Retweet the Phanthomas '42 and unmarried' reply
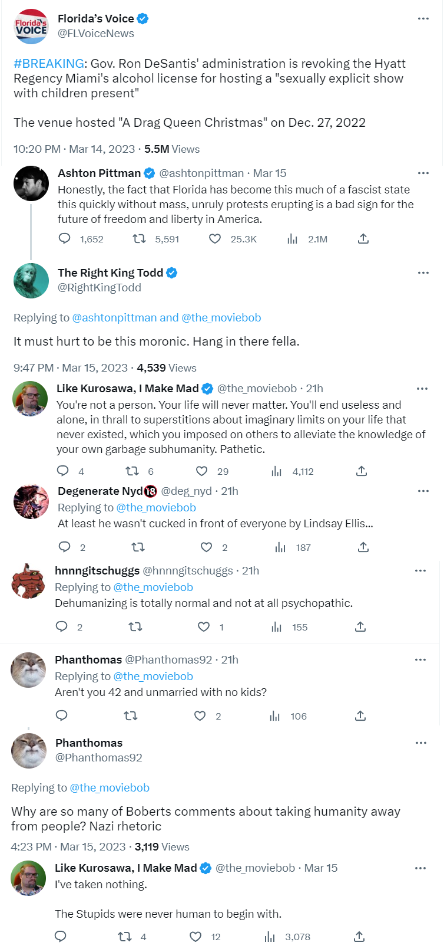444x949 pixels. (x=131, y=716)
